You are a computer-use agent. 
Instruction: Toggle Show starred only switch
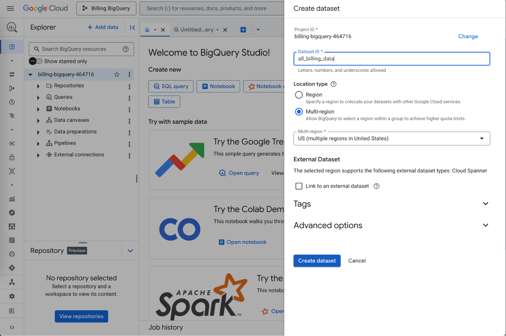pos(35,61)
